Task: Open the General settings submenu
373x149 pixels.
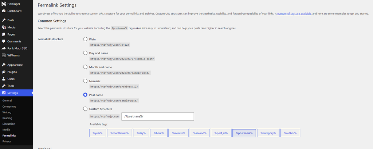Action: pyautogui.click(x=7, y=101)
